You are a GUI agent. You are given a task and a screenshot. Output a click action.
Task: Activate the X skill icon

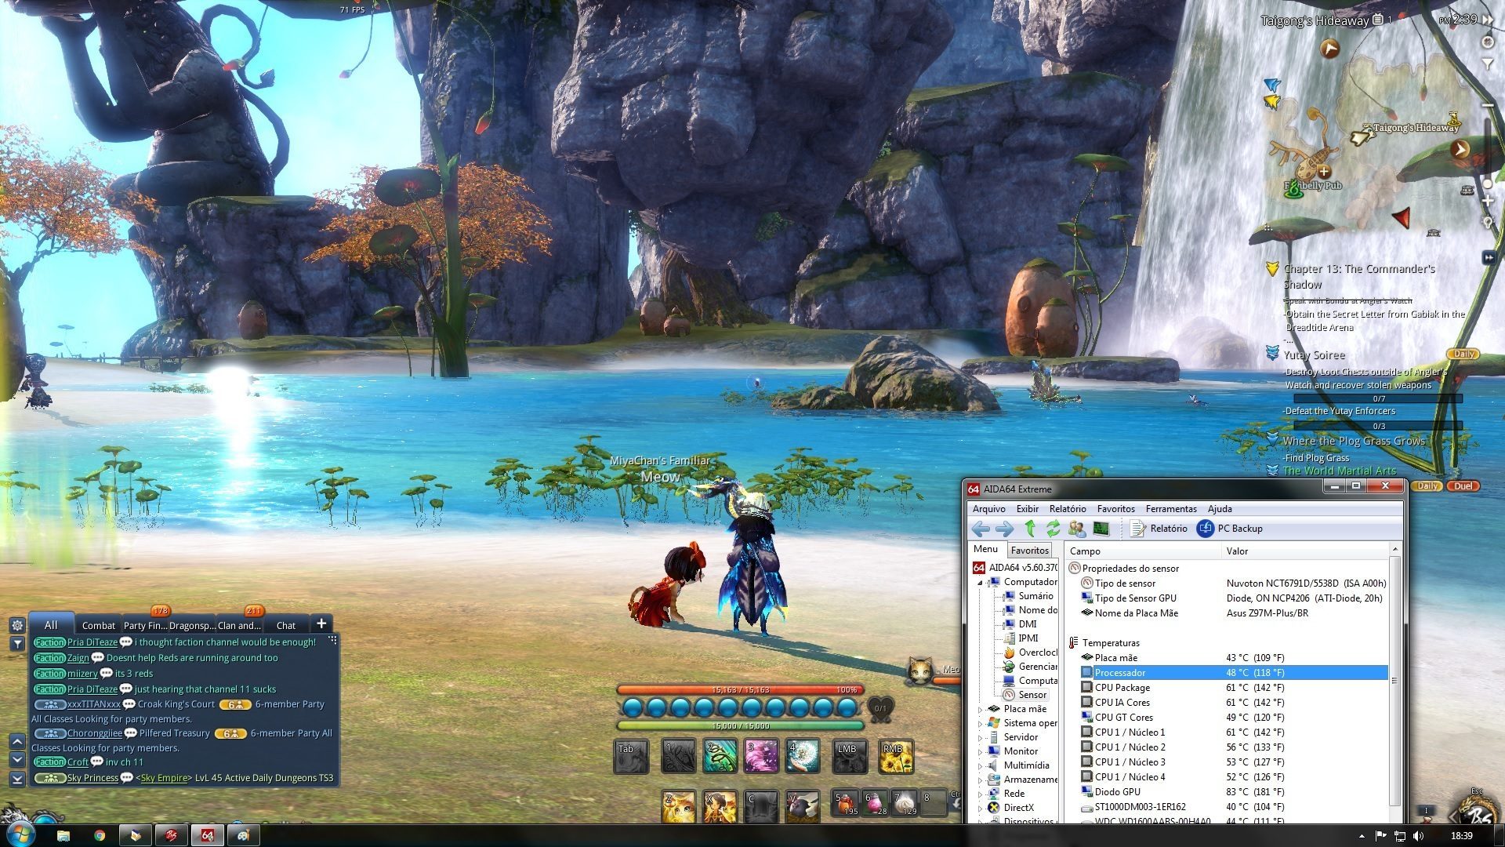(x=720, y=806)
